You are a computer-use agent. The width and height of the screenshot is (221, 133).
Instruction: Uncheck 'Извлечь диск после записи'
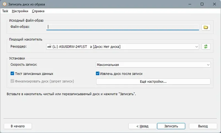pyautogui.click(x=98, y=74)
